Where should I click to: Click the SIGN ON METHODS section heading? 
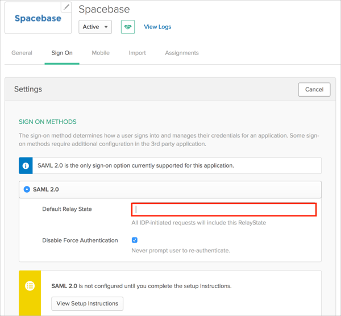click(x=48, y=122)
